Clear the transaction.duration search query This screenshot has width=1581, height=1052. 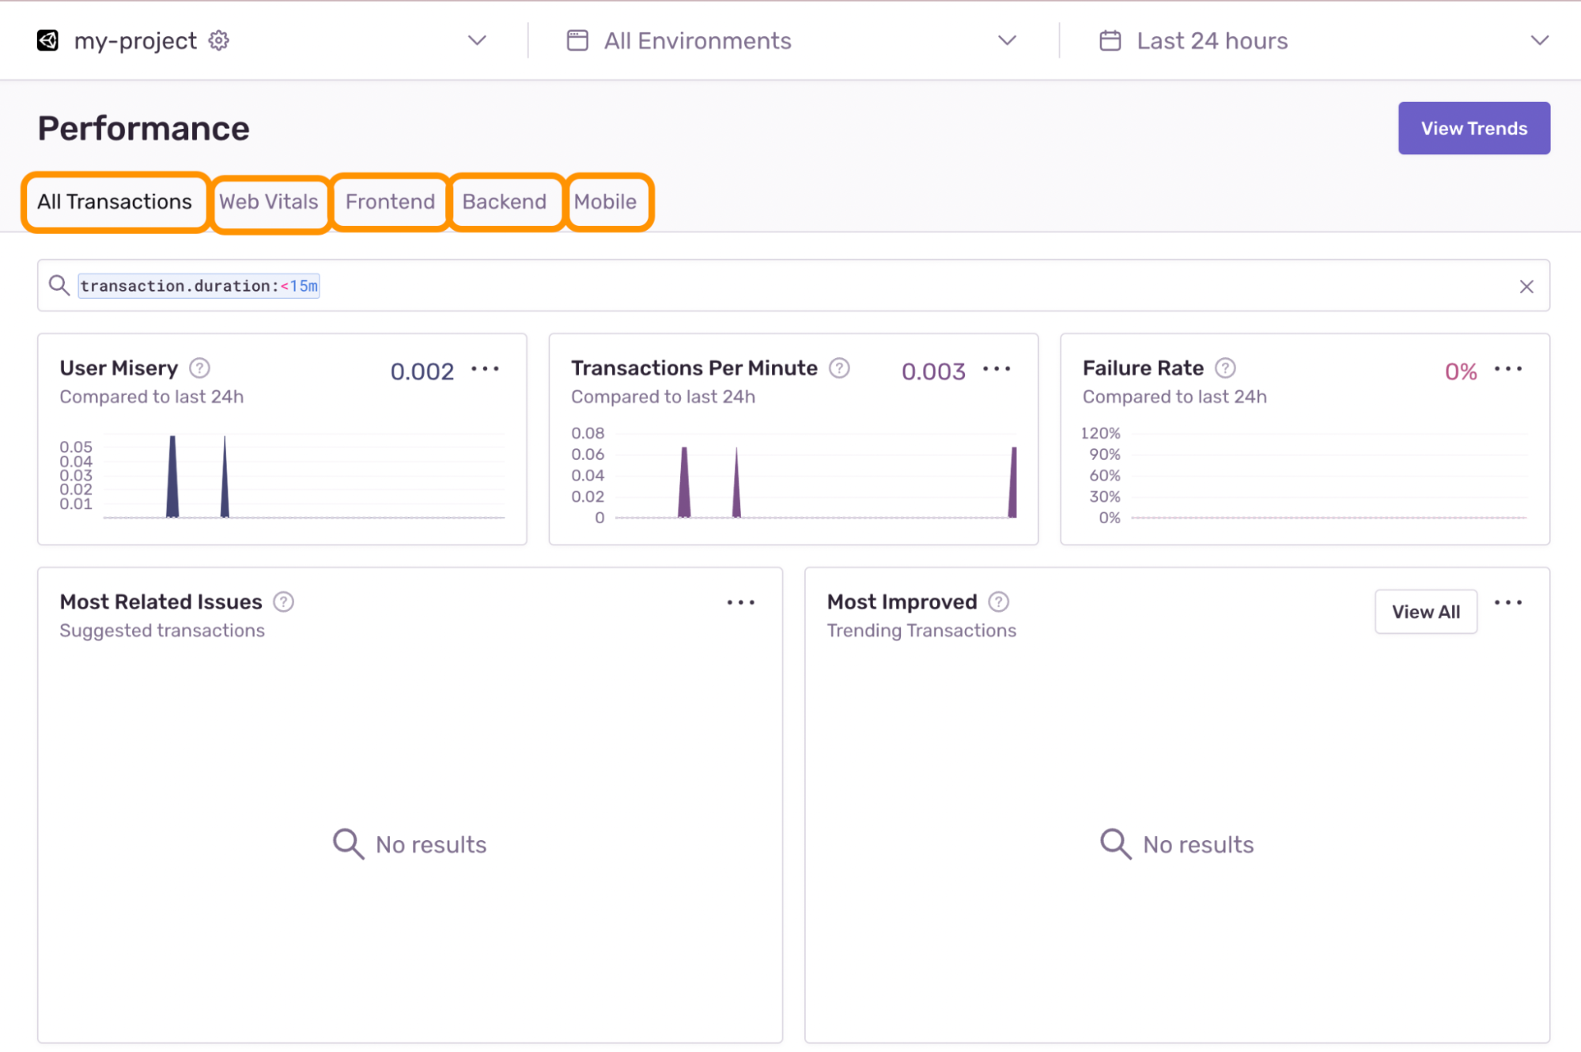(1526, 286)
